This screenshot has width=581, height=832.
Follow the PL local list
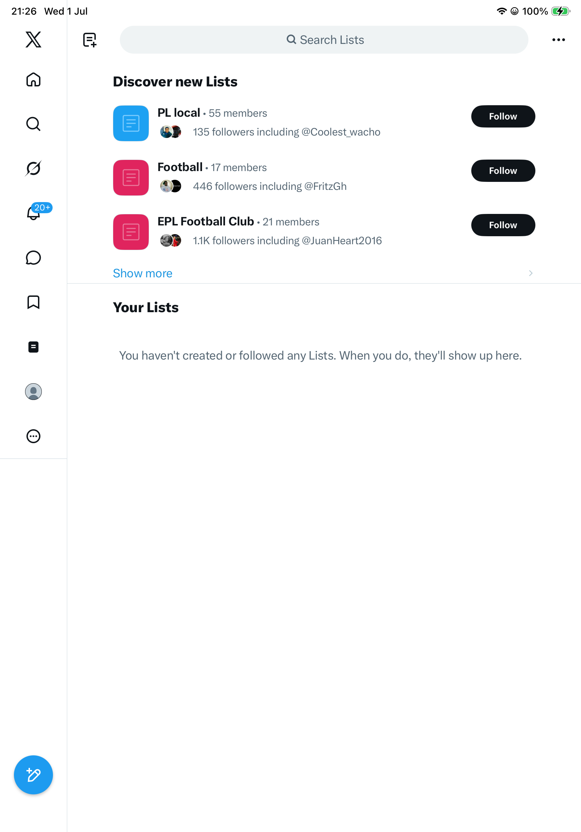click(503, 116)
